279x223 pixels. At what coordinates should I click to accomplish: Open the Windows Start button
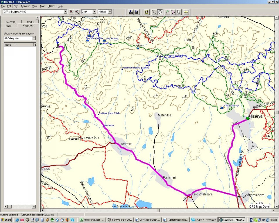pos(6,220)
